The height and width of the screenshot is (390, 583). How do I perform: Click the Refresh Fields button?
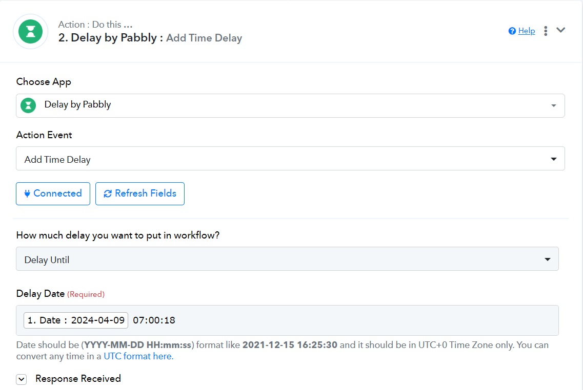pyautogui.click(x=140, y=193)
